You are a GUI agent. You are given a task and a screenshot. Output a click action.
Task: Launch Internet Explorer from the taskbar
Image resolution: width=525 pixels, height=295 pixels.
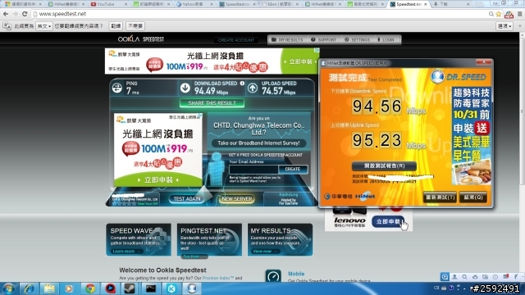pos(29,288)
